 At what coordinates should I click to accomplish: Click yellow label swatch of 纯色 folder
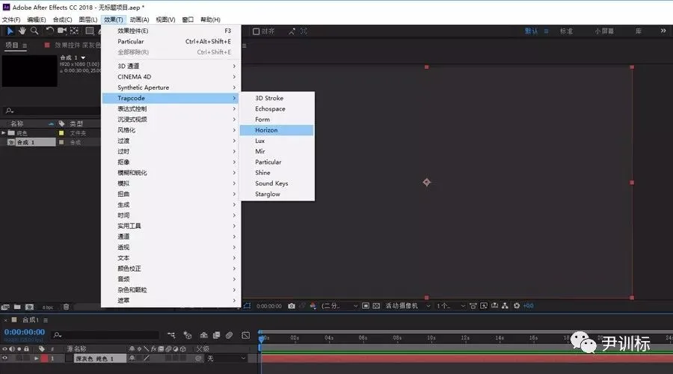click(x=61, y=133)
